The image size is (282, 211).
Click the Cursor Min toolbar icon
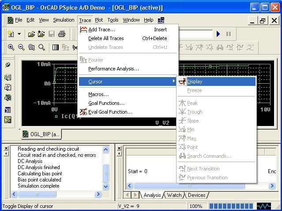tap(189, 48)
